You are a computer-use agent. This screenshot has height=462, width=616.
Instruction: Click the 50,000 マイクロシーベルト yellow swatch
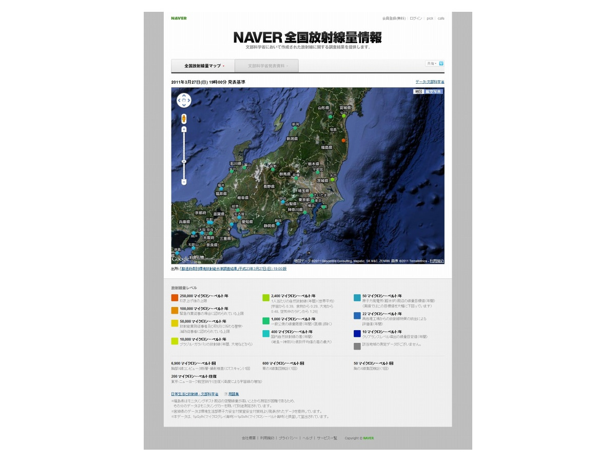point(175,323)
